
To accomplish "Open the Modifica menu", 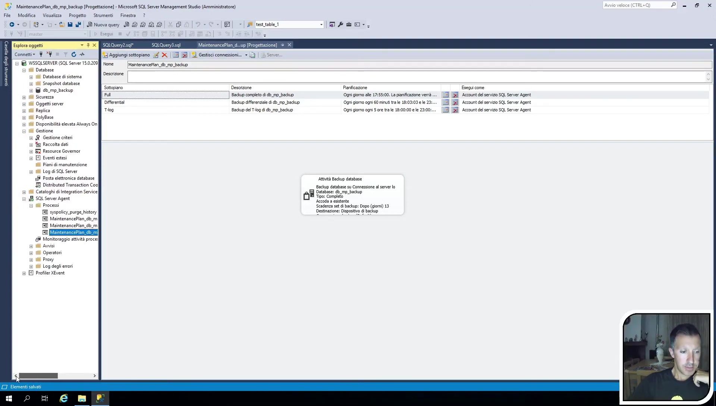I will tap(26, 15).
